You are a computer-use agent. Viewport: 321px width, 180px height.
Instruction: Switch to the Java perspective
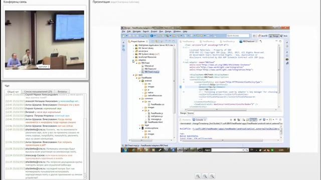(284, 35)
